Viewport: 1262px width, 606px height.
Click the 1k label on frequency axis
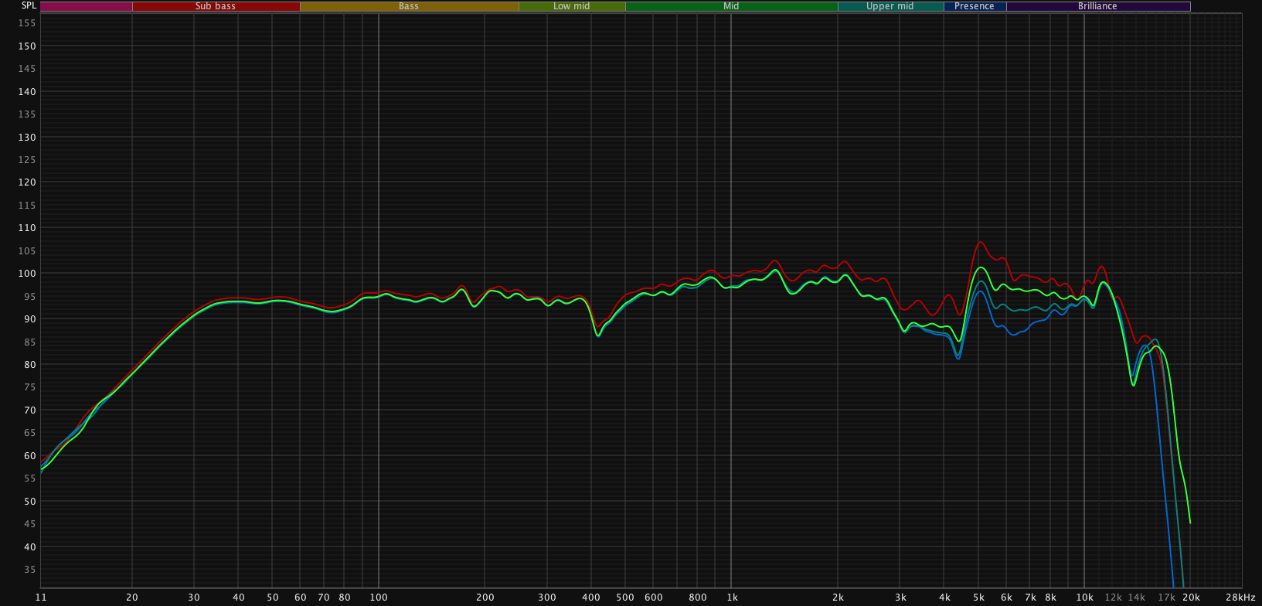click(x=732, y=597)
